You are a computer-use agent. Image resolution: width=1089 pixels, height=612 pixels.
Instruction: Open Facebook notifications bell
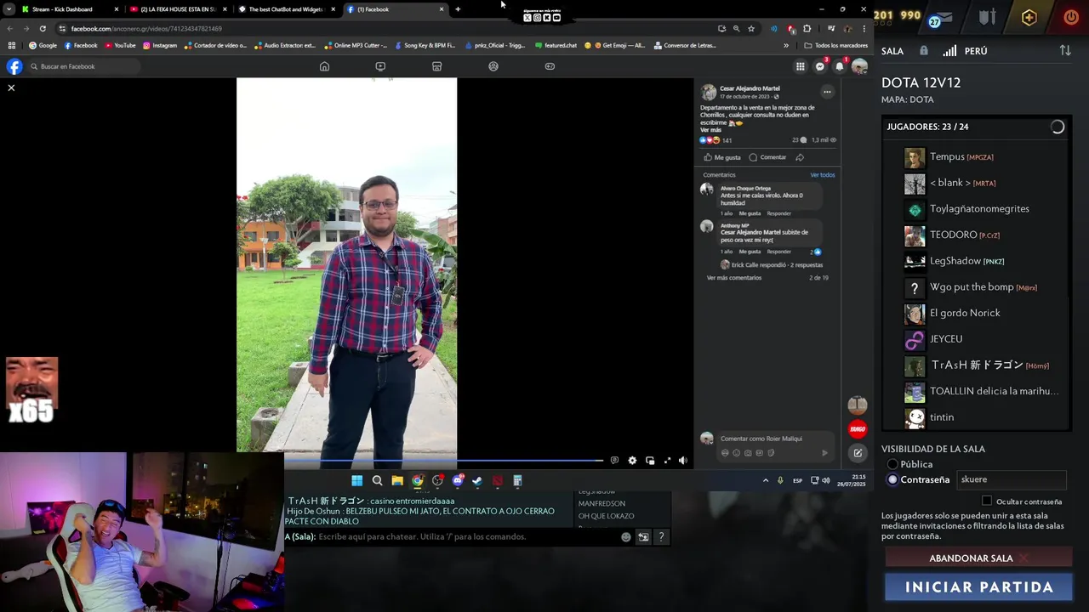tap(840, 66)
